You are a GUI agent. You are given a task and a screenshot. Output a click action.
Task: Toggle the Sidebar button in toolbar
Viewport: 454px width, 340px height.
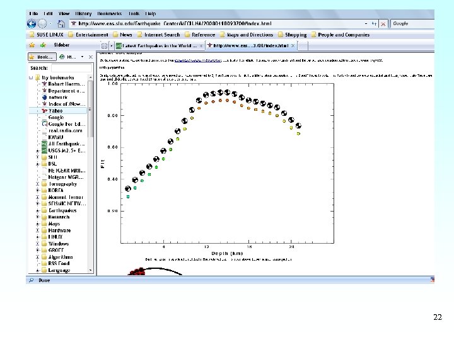click(x=61, y=45)
